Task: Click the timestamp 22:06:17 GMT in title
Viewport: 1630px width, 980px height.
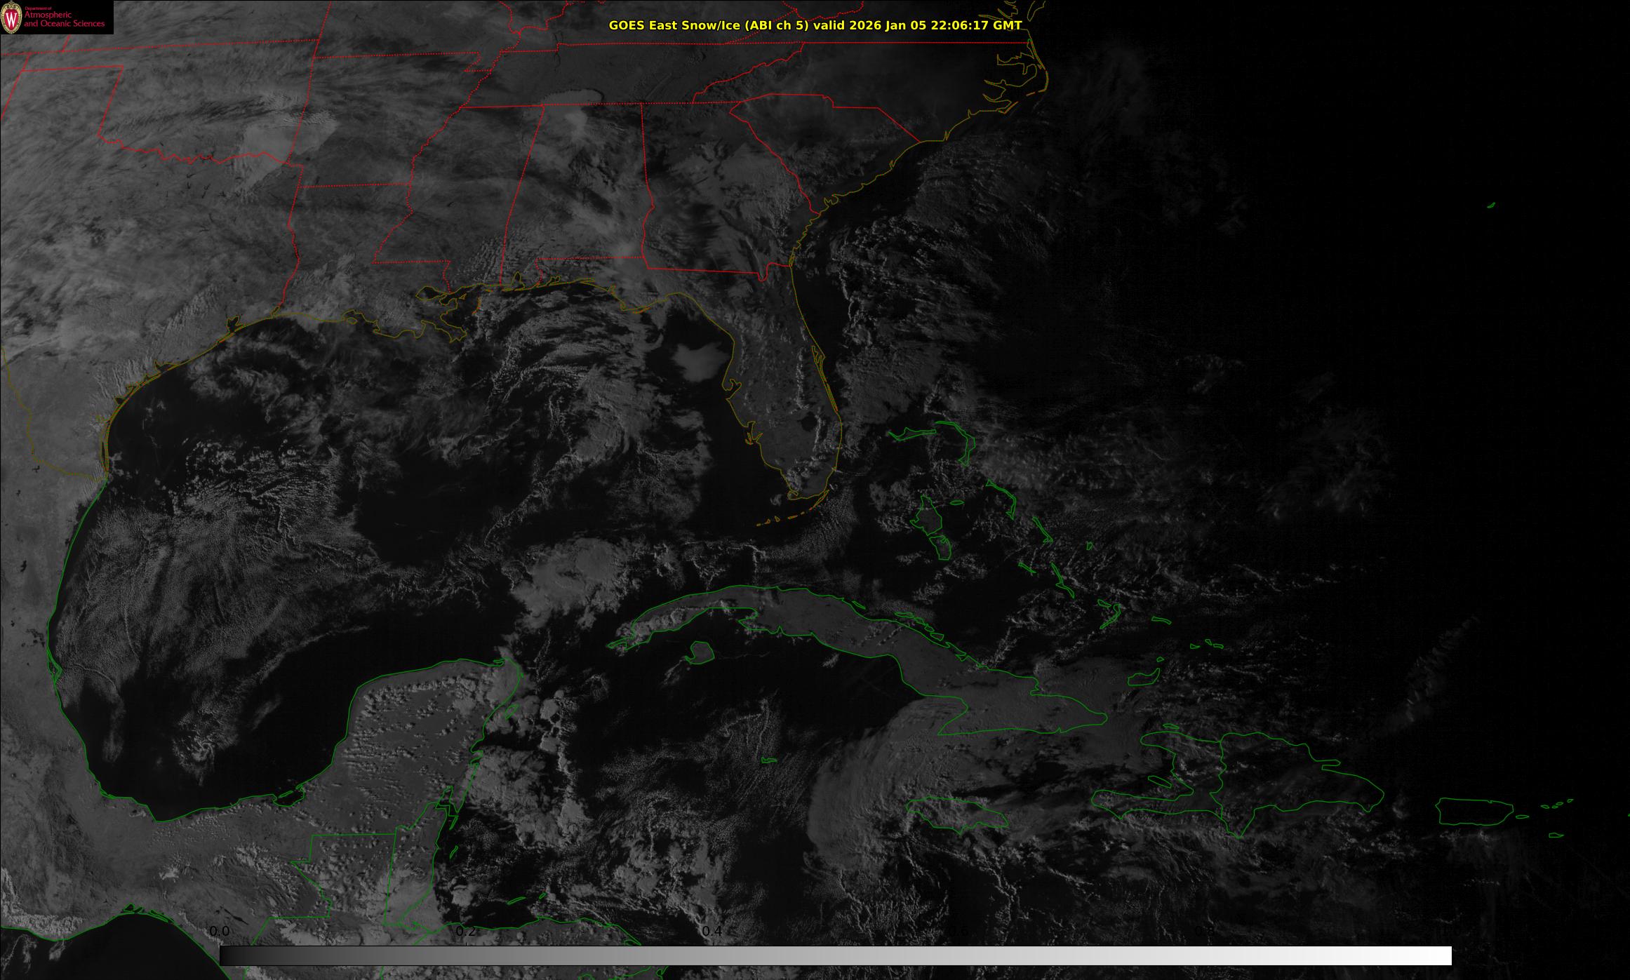Action: coord(976,25)
